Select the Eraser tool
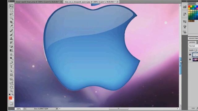198x111 pixels. [x=11, y=46]
